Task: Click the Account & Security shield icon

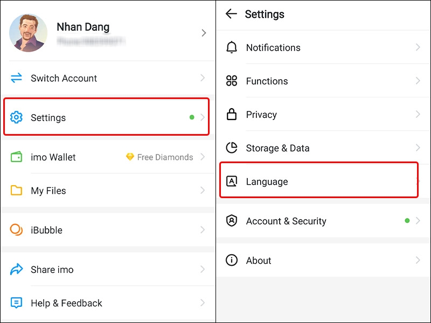Action: click(232, 221)
